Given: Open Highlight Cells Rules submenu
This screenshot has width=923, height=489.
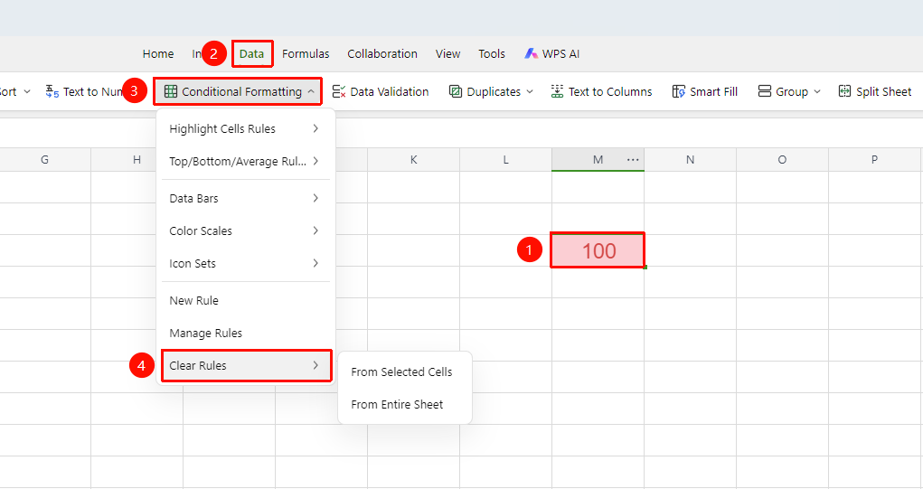Looking at the screenshot, I should [245, 129].
